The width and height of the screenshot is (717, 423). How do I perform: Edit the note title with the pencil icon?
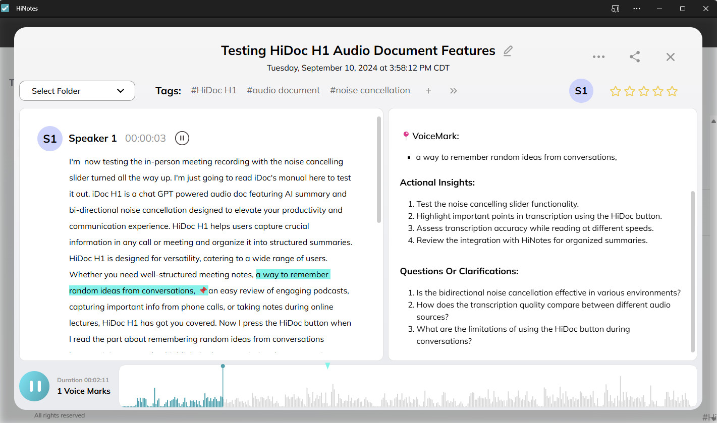508,51
